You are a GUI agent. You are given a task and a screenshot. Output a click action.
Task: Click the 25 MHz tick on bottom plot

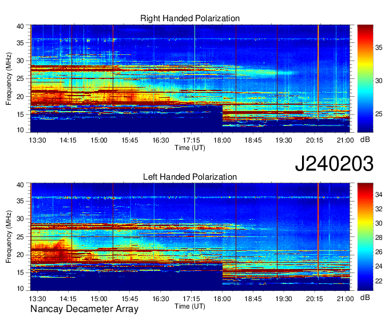click(x=20, y=237)
